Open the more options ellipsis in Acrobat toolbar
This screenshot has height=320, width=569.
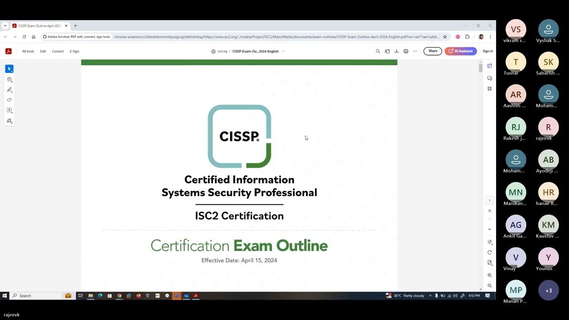[415, 51]
